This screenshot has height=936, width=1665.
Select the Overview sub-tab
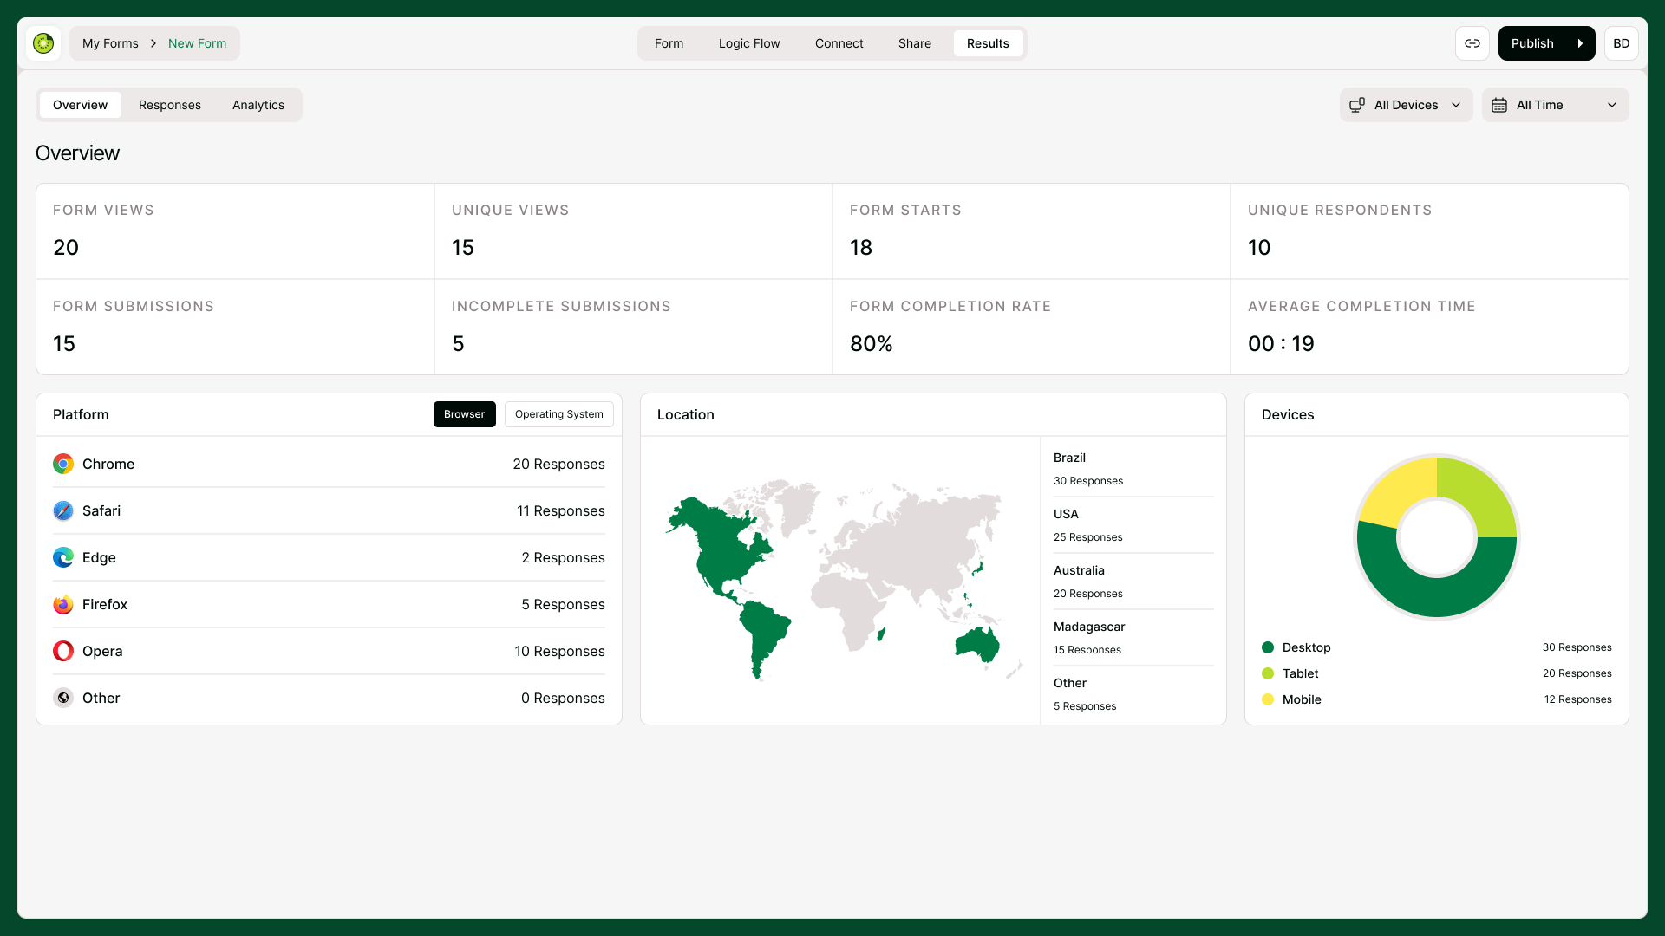click(80, 105)
